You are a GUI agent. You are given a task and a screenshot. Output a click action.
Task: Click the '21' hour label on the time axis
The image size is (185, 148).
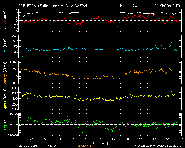tap(141, 139)
